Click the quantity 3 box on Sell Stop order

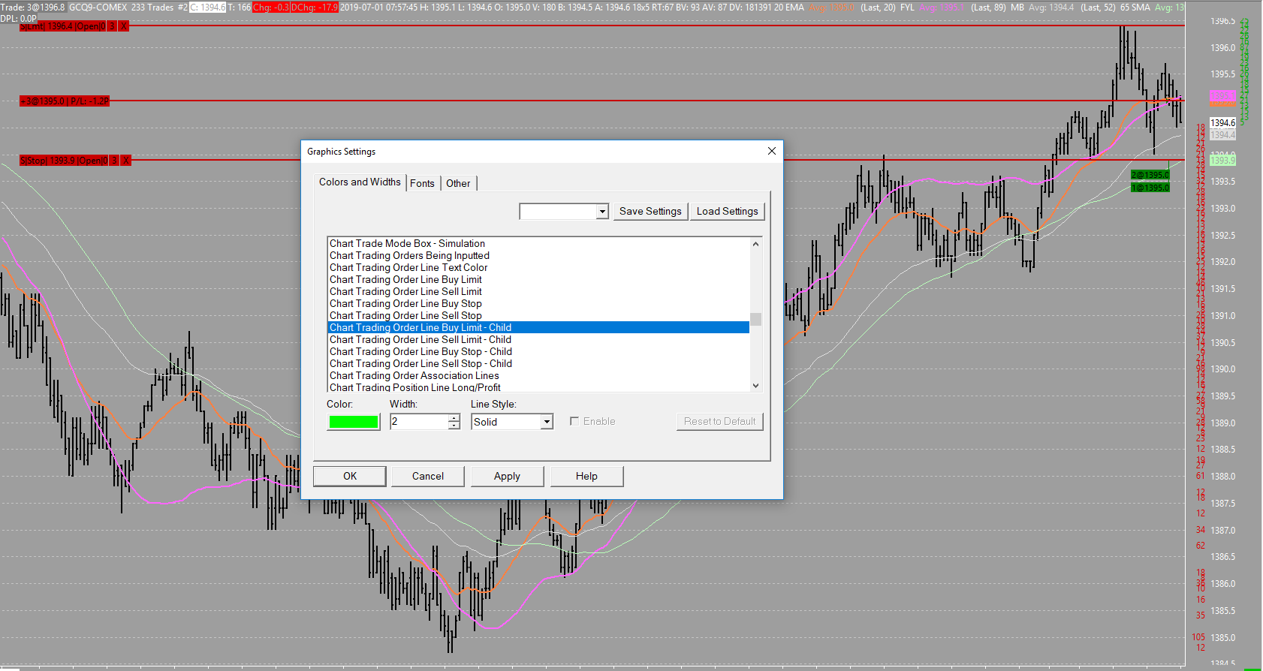coord(114,161)
